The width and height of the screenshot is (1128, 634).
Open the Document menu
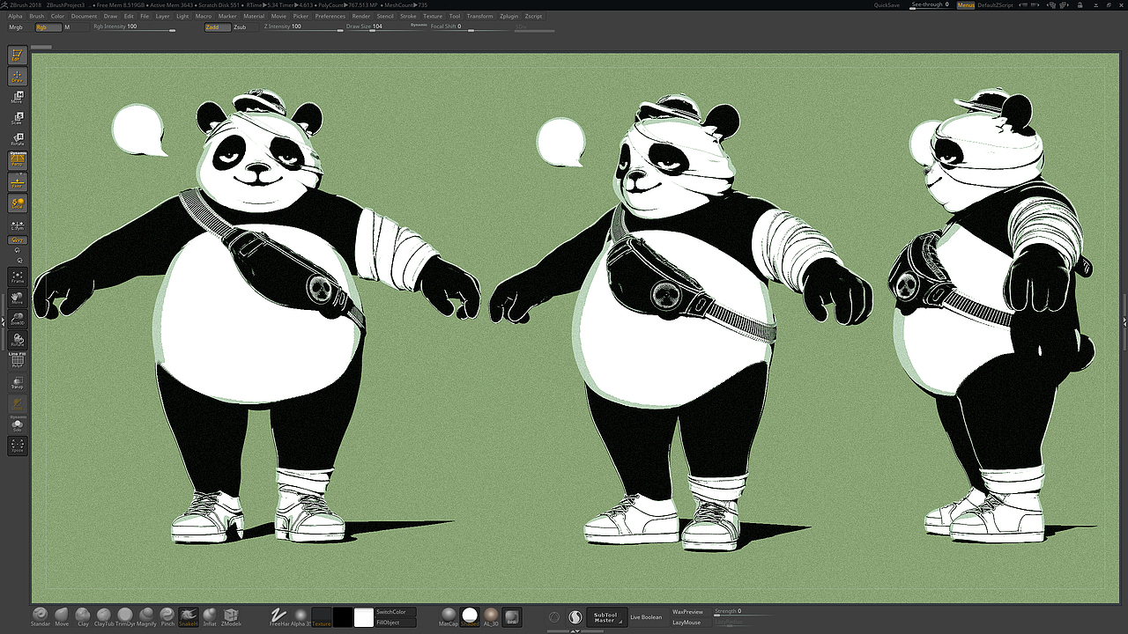84,16
